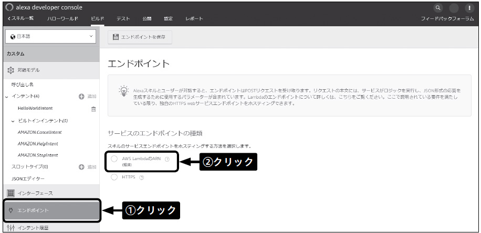Select the AWS LambdaのARN radio button
Image resolution: width=481 pixels, height=233 pixels.
click(x=114, y=159)
